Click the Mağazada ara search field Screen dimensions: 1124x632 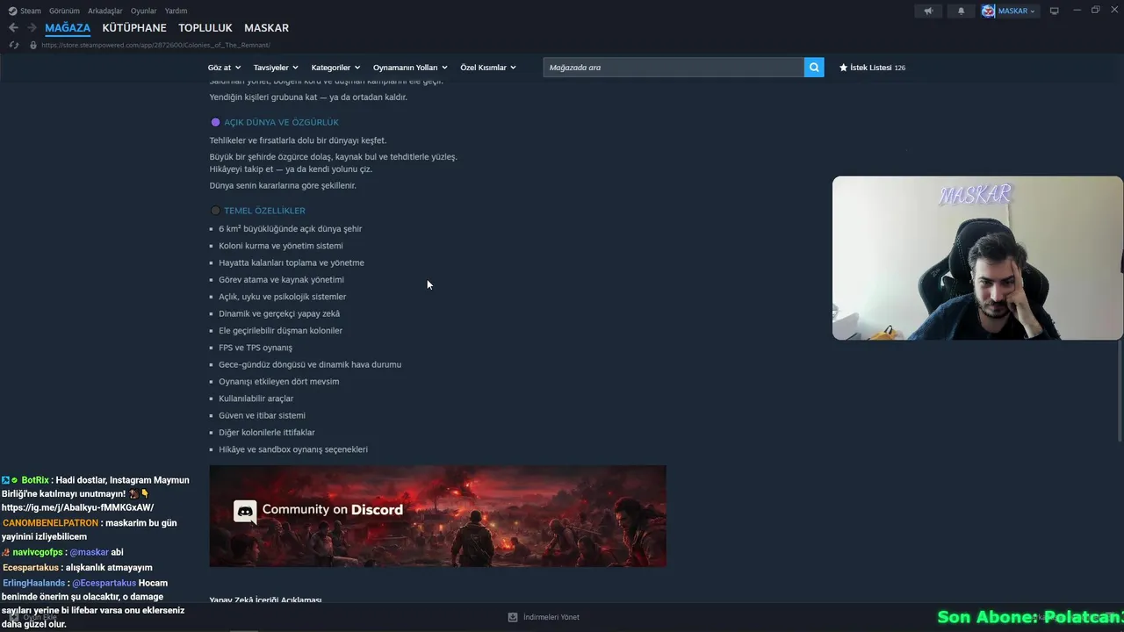click(674, 67)
